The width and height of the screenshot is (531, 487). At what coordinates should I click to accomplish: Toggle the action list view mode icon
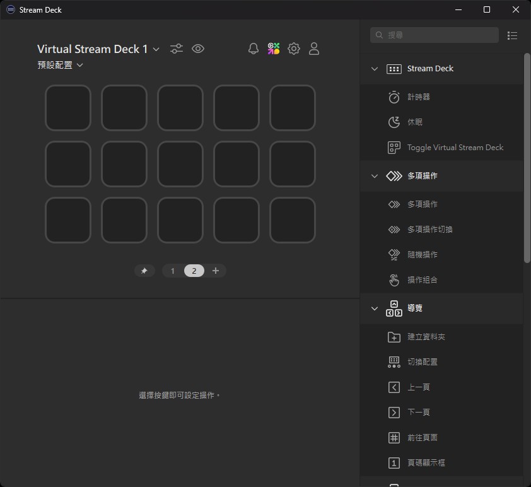[x=512, y=35]
